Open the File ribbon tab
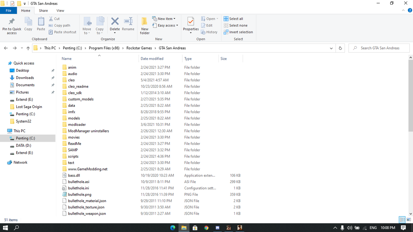The height and width of the screenshot is (232, 413). coord(8,11)
